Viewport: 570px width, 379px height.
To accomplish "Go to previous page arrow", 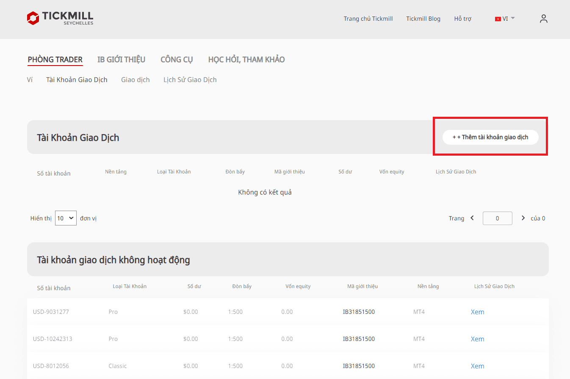I will tap(472, 218).
